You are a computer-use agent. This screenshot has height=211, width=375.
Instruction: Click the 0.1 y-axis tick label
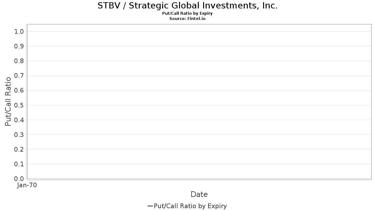(x=19, y=164)
